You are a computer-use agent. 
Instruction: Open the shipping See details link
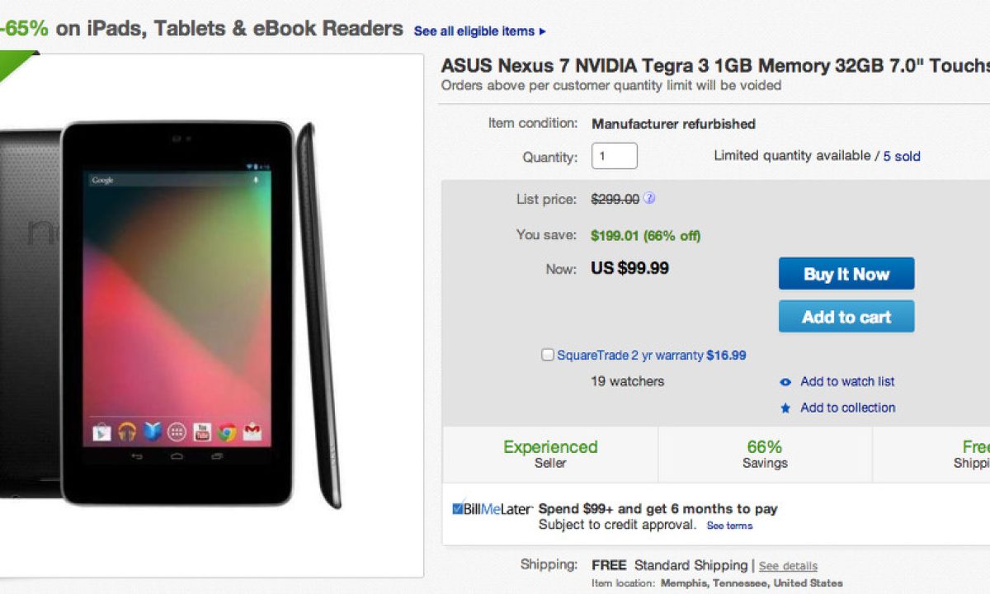pyautogui.click(x=788, y=566)
